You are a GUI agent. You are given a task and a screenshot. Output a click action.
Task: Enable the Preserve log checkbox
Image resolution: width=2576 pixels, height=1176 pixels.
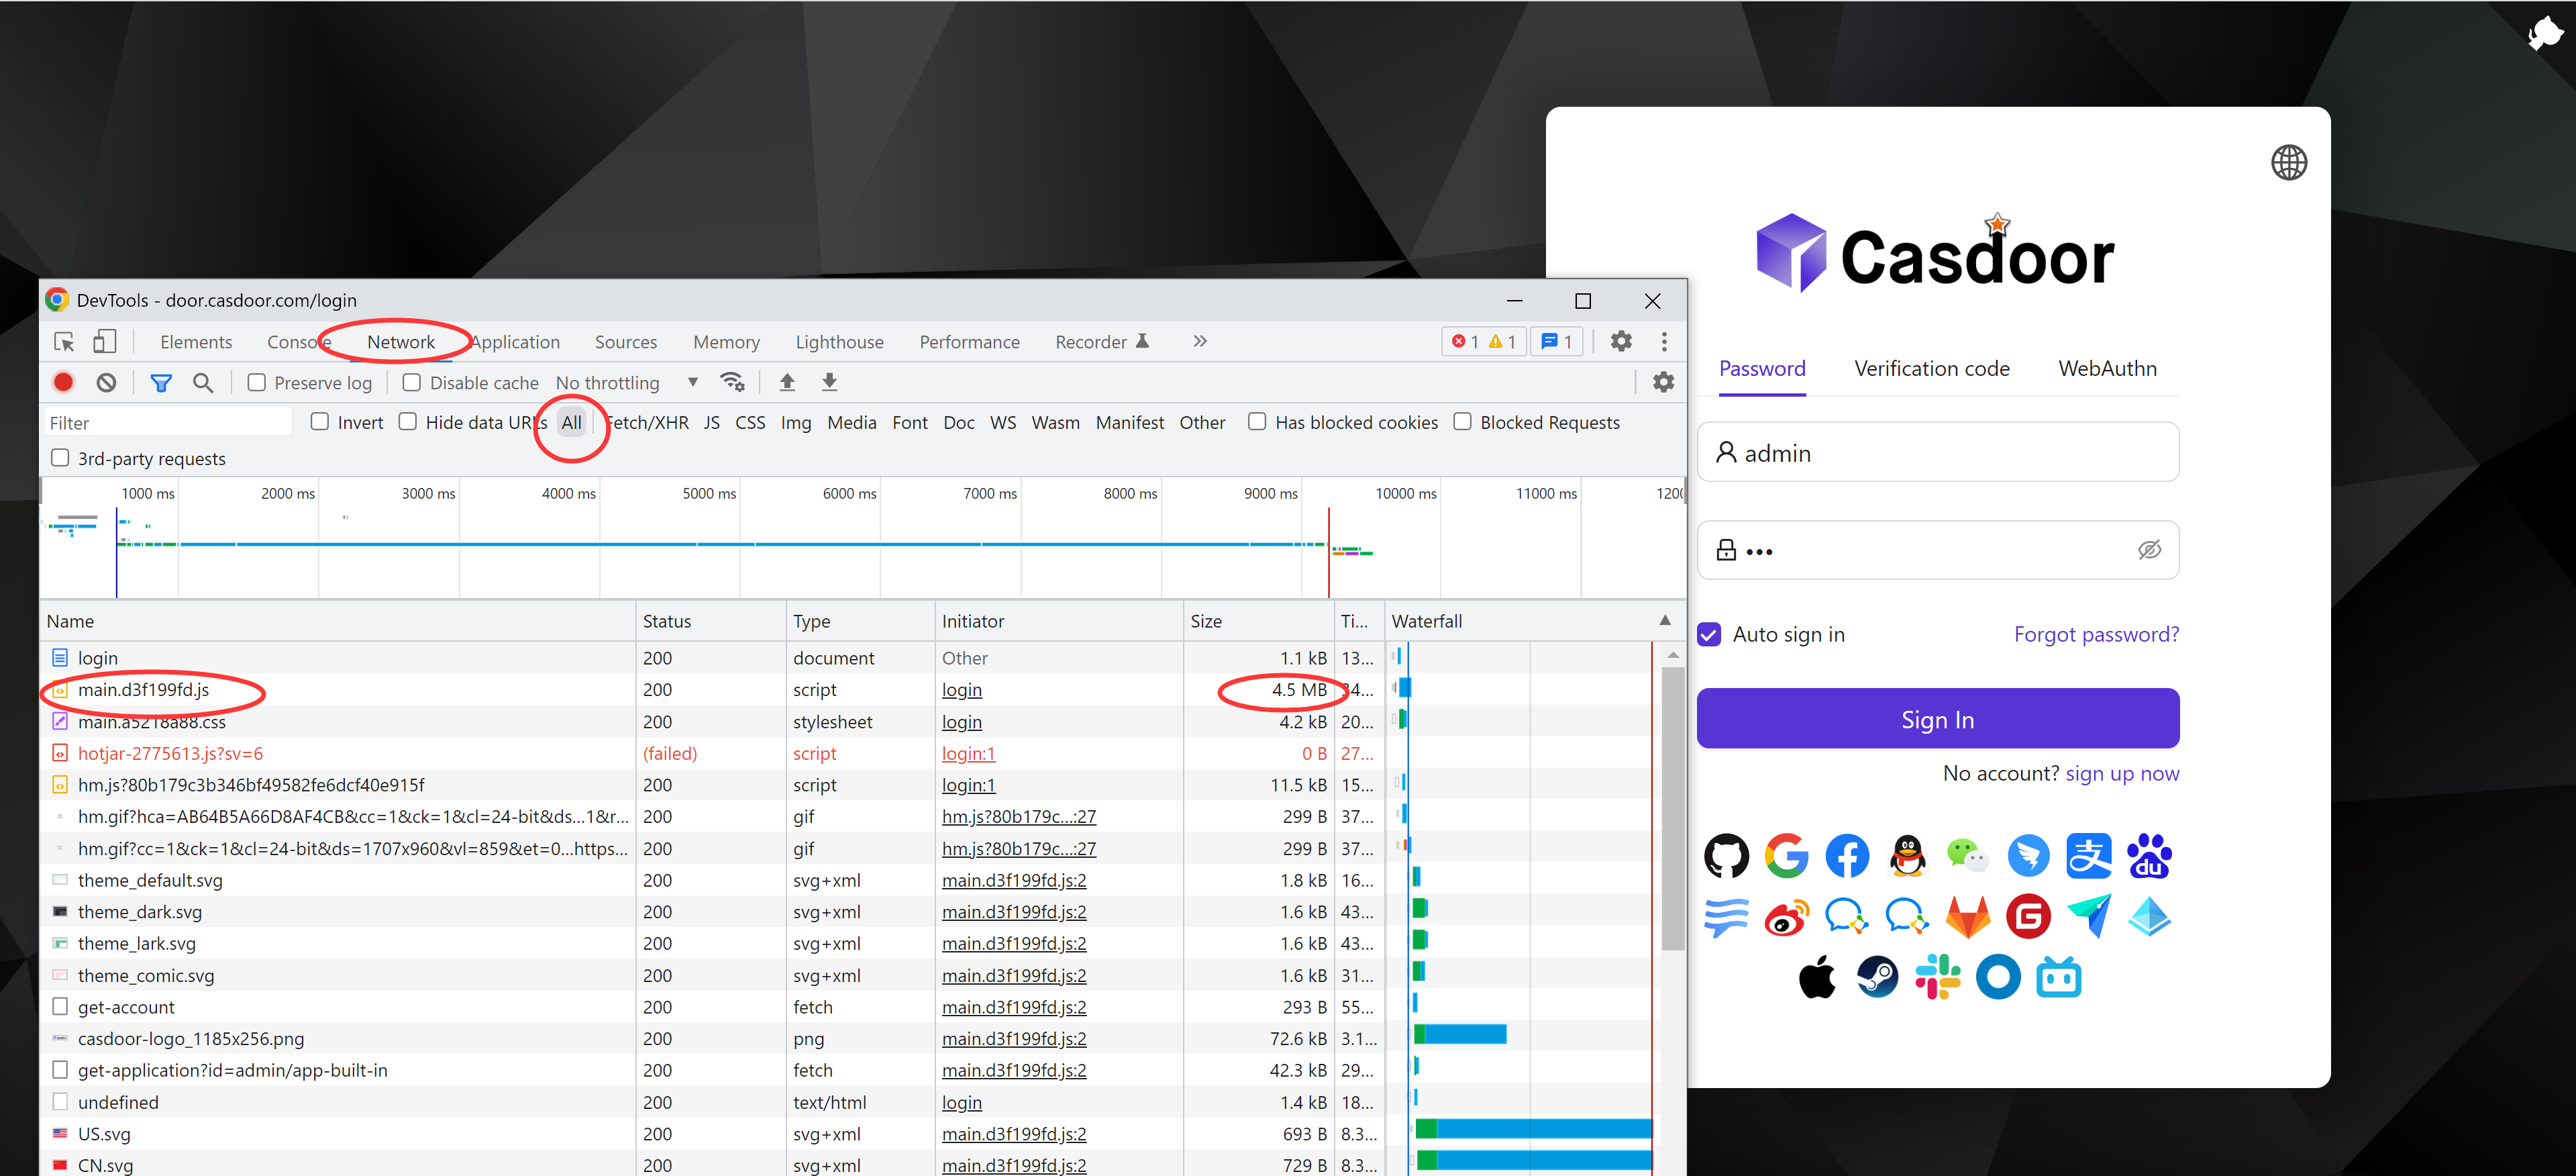point(257,382)
